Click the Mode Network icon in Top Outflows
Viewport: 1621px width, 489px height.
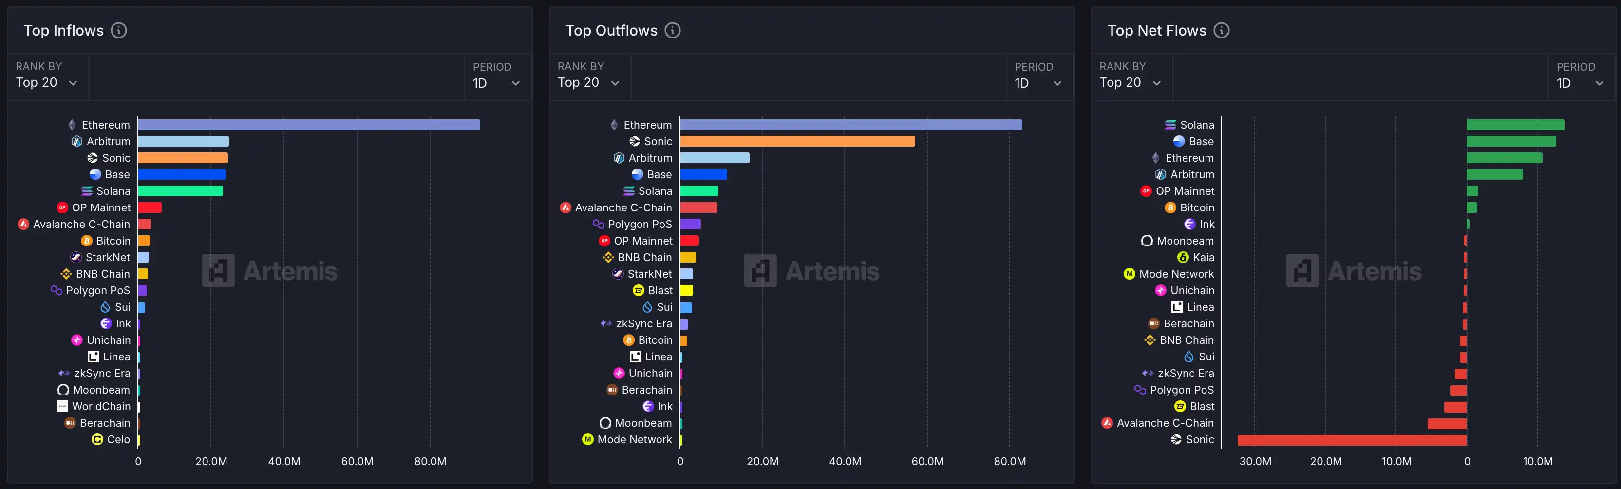pos(588,439)
